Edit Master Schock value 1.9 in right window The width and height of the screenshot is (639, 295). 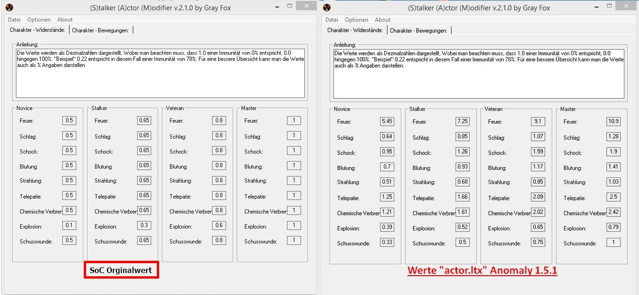613,152
